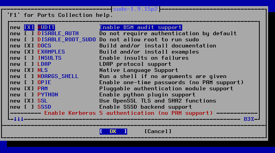The width and height of the screenshot is (275, 153).
Task: Select the INSULTS option name
Action: pos(50,58)
